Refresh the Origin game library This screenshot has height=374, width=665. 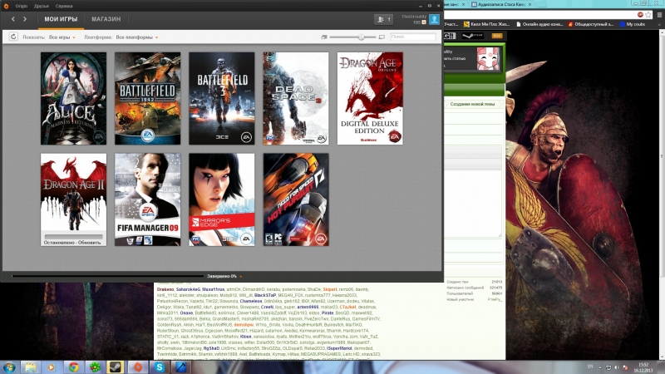pos(13,37)
